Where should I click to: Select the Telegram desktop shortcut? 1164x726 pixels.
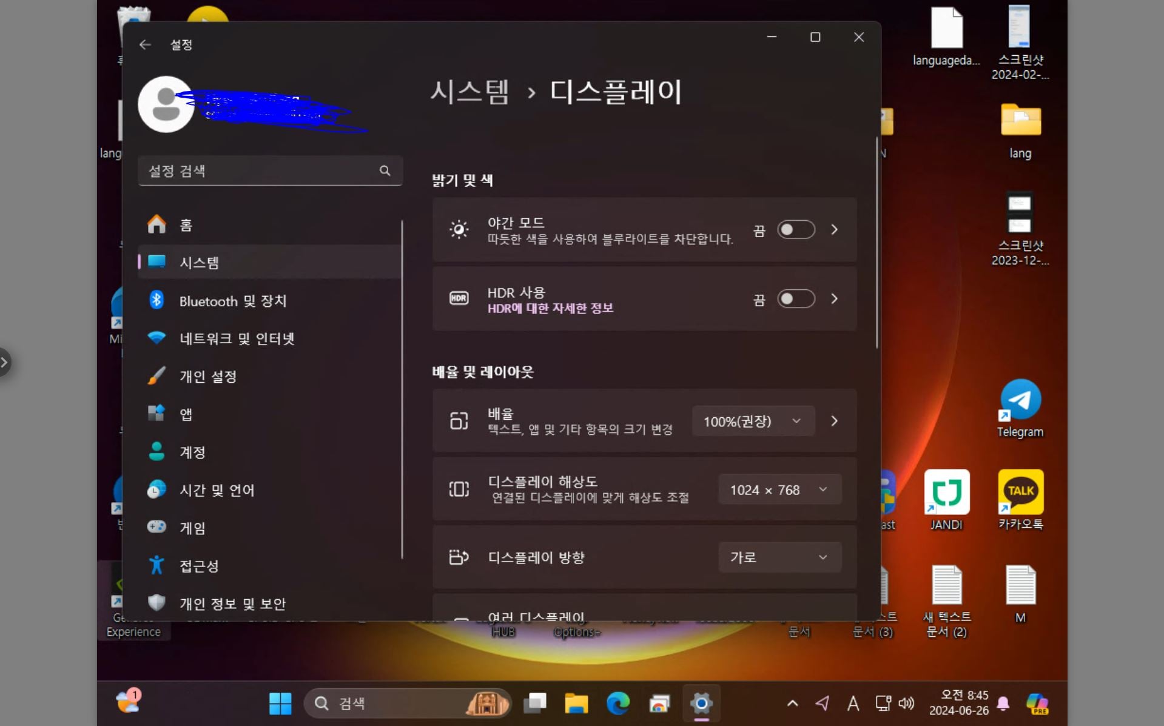click(x=1020, y=408)
